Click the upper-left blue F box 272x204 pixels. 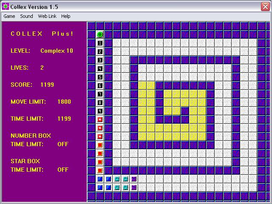point(100,179)
